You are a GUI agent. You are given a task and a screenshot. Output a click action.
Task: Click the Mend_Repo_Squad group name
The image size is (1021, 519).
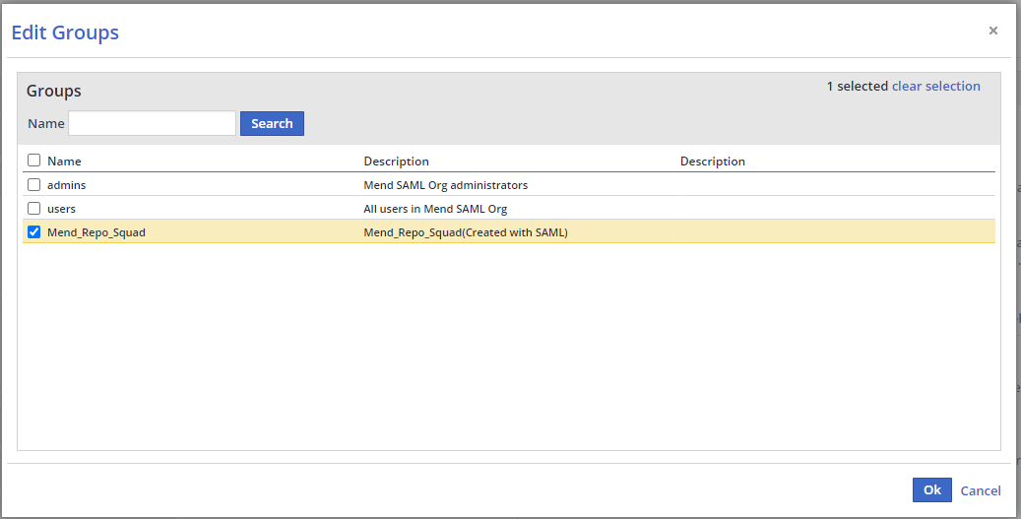[96, 232]
